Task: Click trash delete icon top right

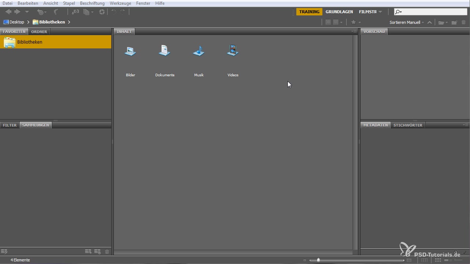Action: click(x=463, y=22)
